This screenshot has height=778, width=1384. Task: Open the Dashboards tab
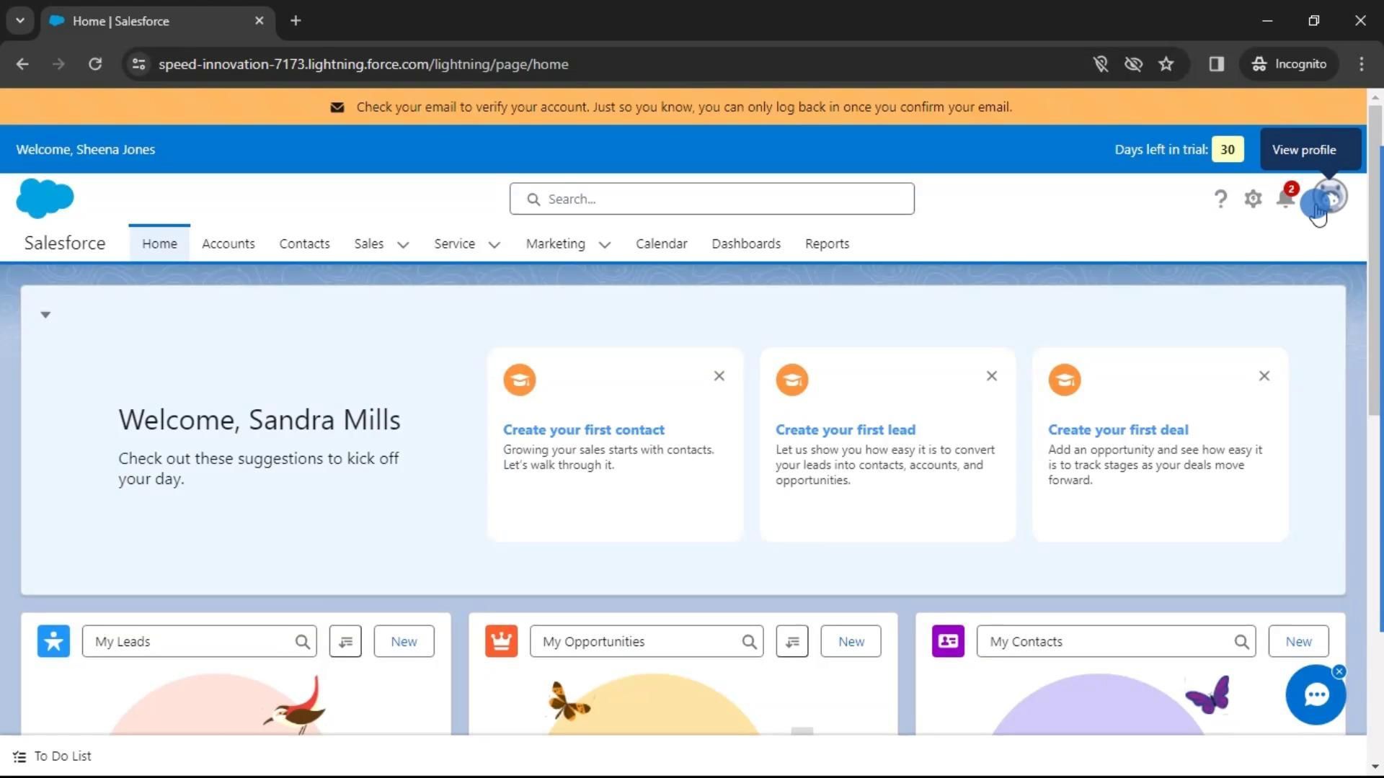(745, 243)
